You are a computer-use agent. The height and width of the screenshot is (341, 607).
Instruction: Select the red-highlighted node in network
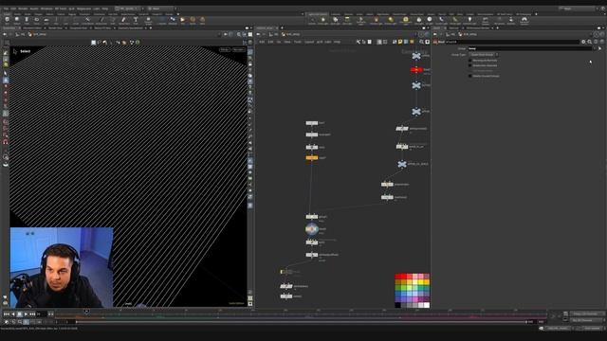[x=416, y=69]
